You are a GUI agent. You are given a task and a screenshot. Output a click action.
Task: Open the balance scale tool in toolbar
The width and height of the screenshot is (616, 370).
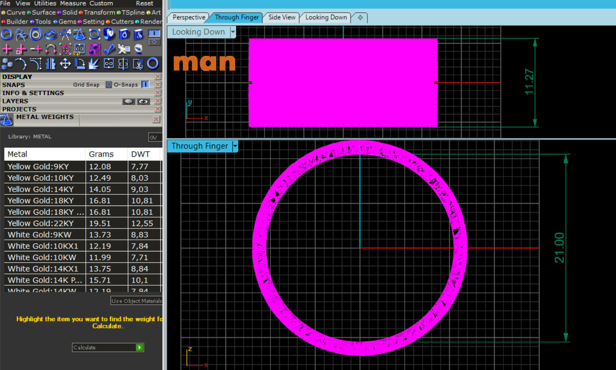pyautogui.click(x=80, y=35)
